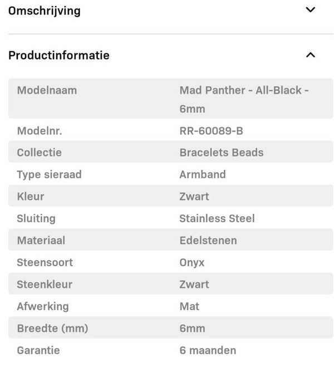Click the Modelnaam label
The width and height of the screenshot is (334, 382).
(x=47, y=90)
